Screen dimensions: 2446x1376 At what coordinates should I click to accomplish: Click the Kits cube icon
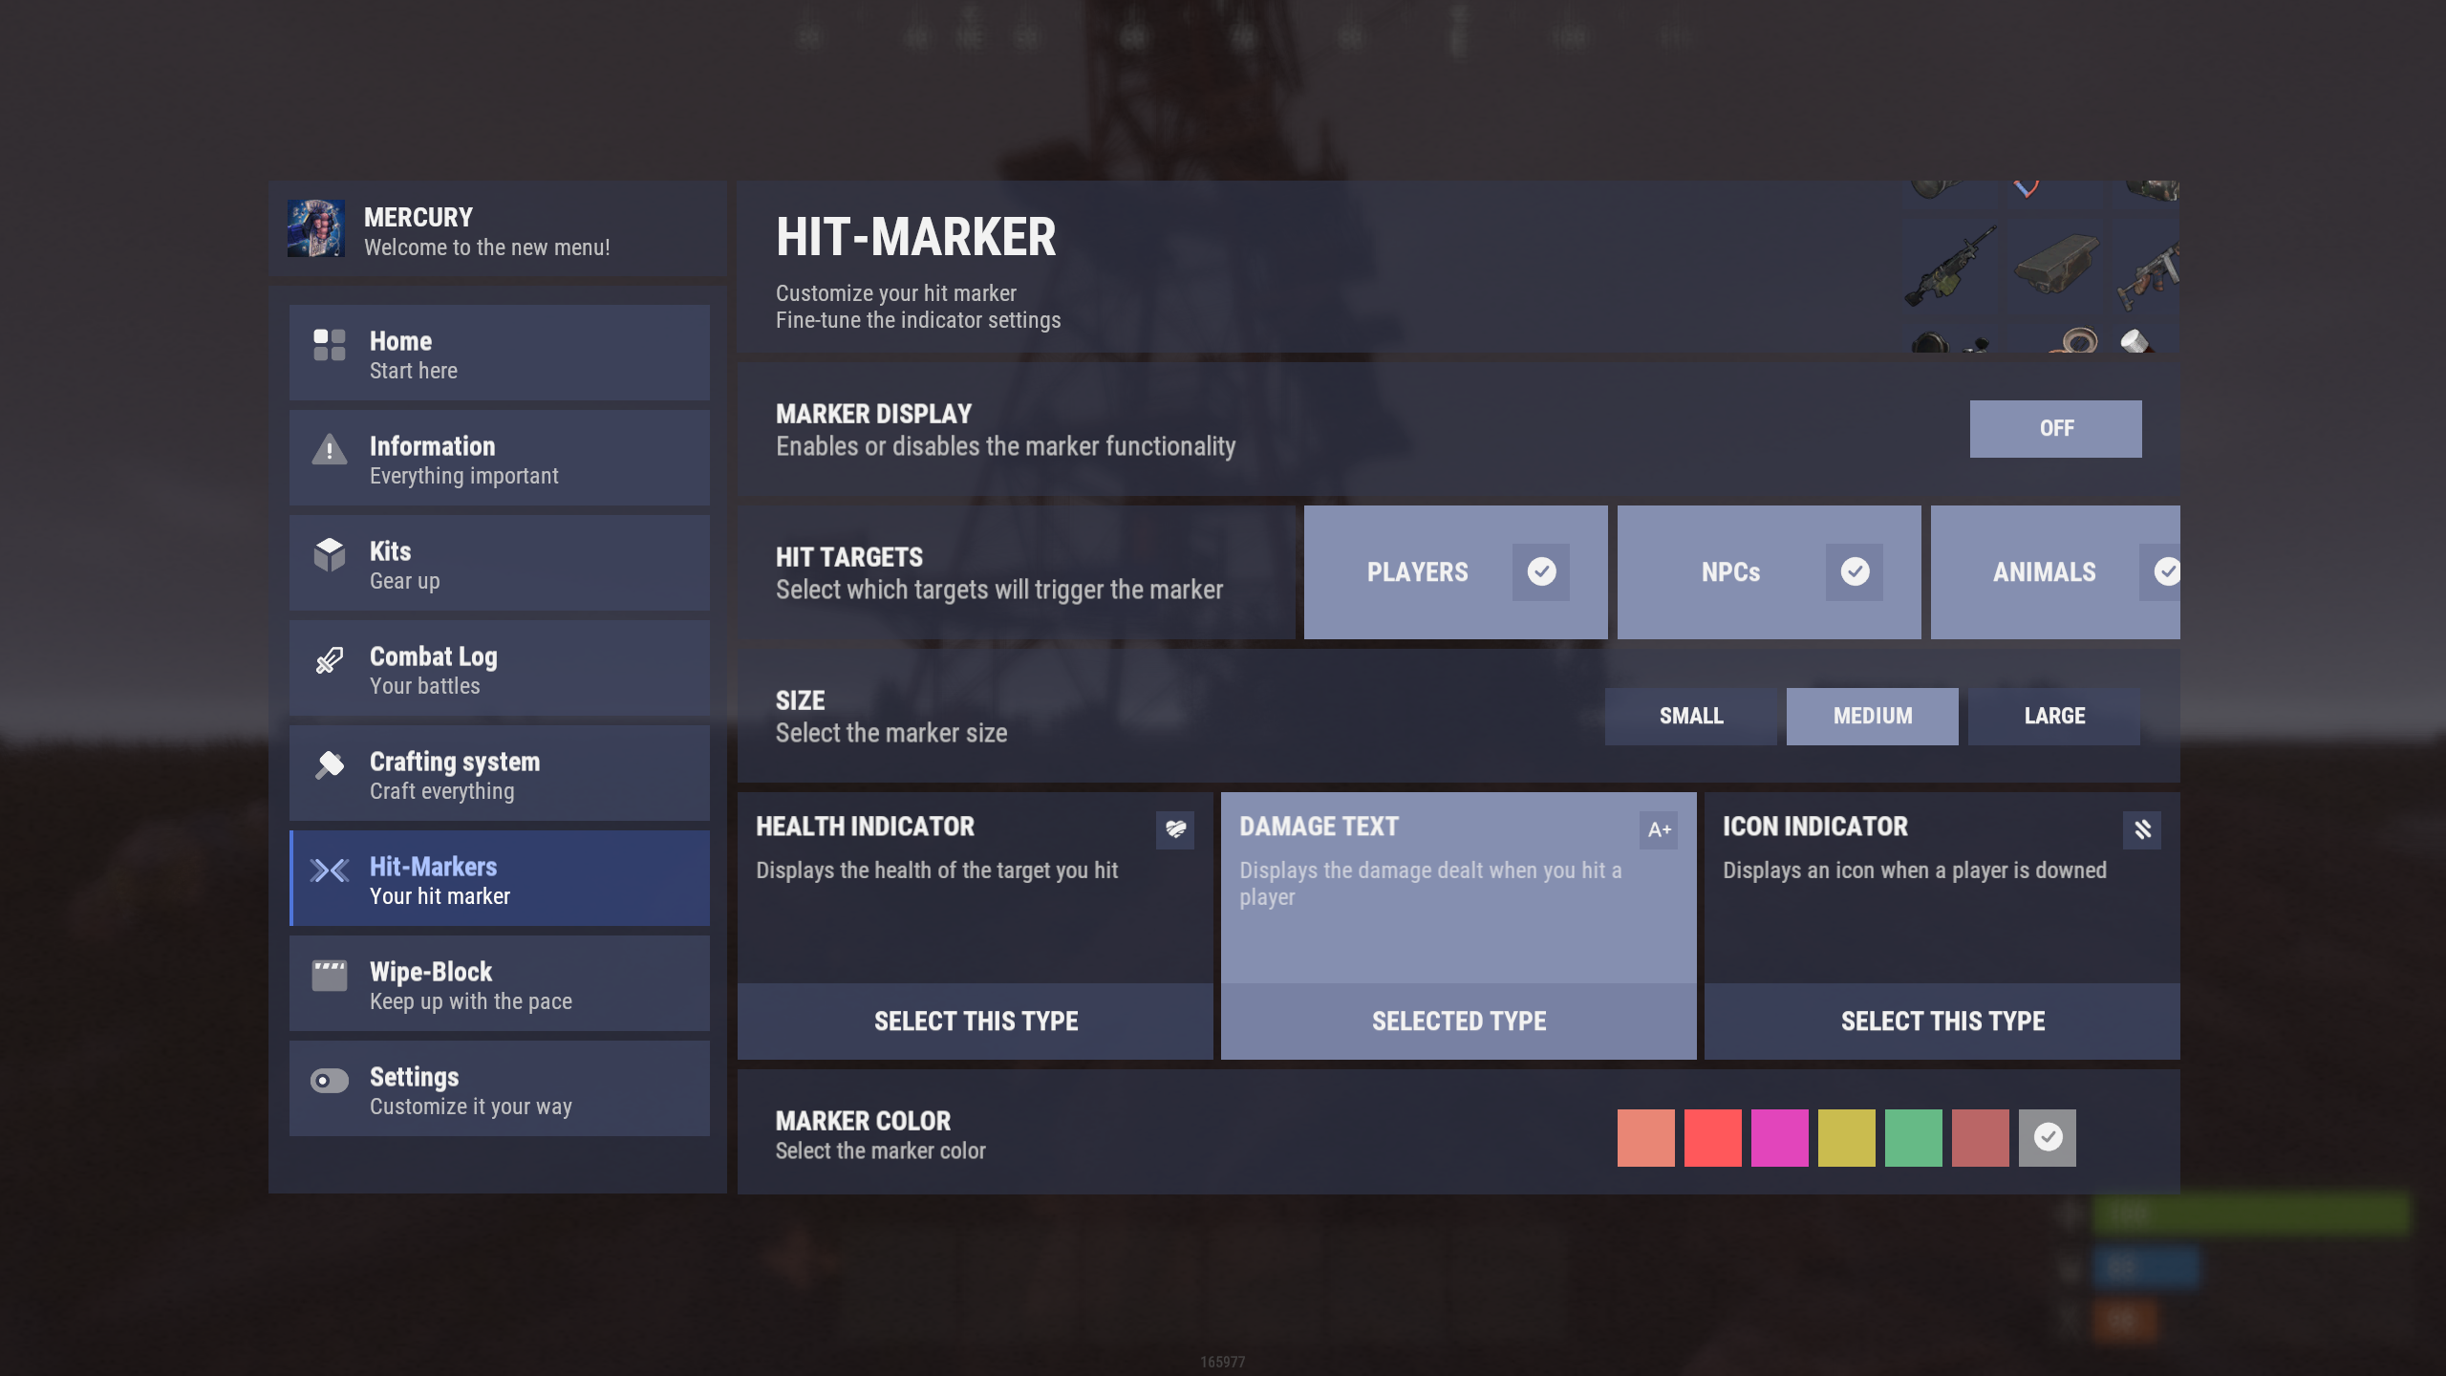[329, 554]
